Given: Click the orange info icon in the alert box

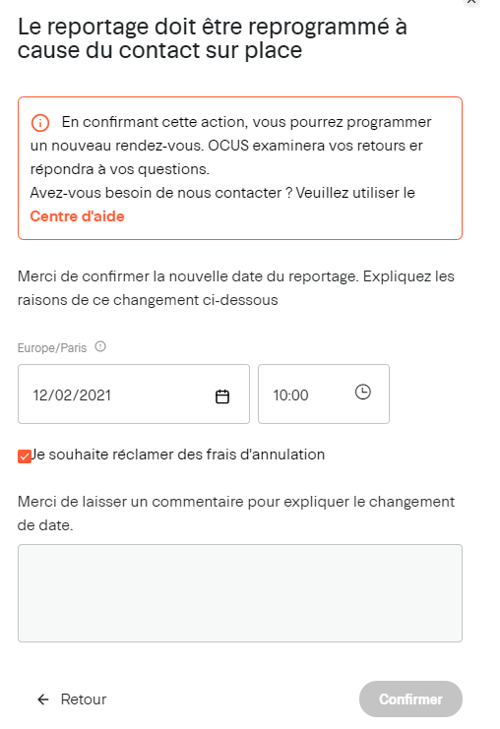Looking at the screenshot, I should click(40, 123).
